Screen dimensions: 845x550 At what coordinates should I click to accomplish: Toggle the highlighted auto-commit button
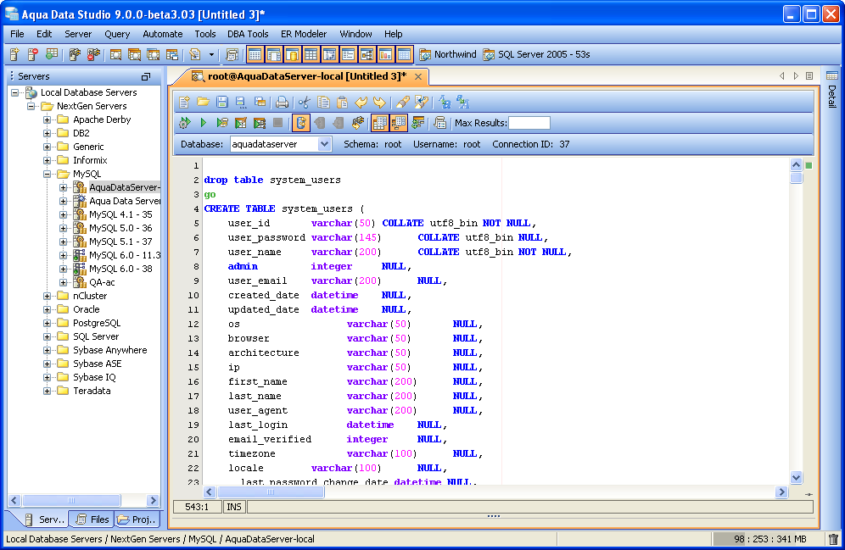click(301, 123)
